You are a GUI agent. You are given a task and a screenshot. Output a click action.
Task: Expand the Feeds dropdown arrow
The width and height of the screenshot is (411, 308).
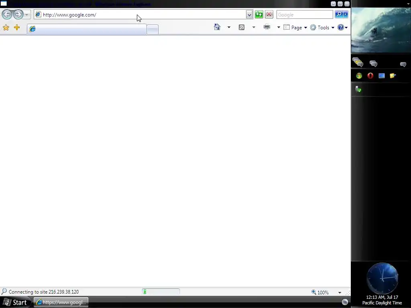(254, 27)
